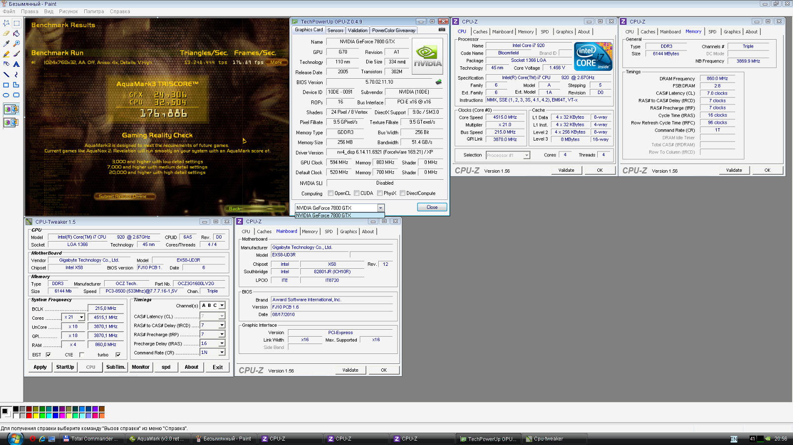Screen dimensions: 793x445
Task: Launch Opera from the quick launch bar
Action: tap(33, 439)
